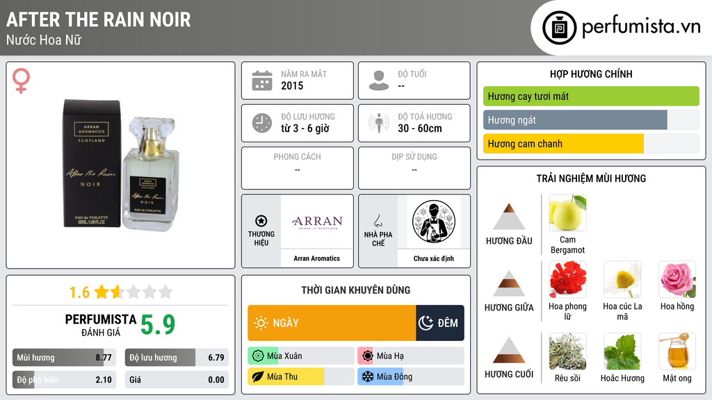
Task: Click the Hương cay tươi mát green bar
Action: [x=591, y=96]
